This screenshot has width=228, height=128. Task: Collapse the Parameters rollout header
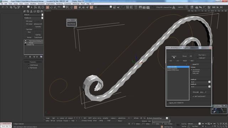(33, 62)
